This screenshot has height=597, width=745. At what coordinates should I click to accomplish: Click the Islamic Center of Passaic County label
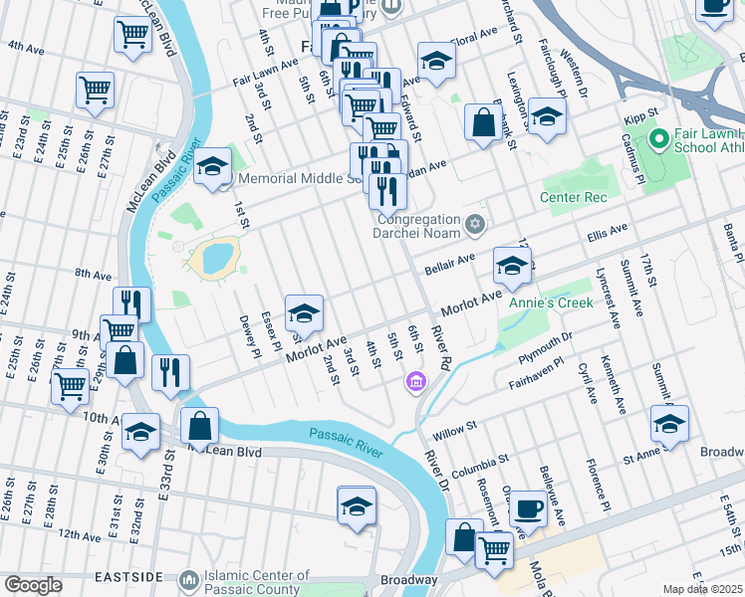pos(257,582)
